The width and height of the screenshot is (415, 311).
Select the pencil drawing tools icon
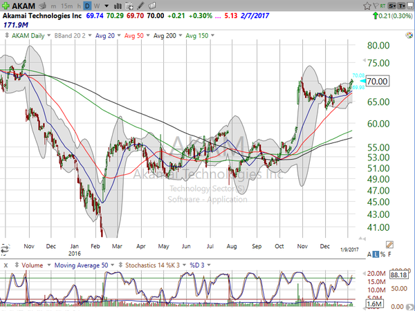[140, 6]
